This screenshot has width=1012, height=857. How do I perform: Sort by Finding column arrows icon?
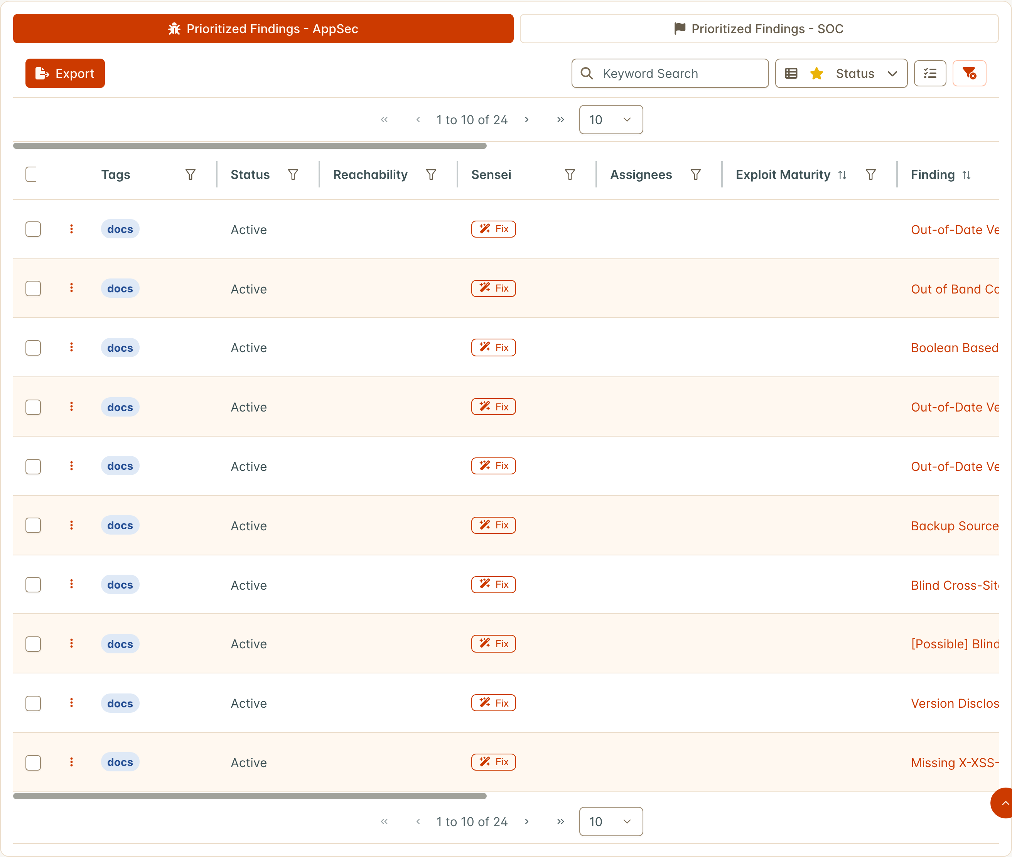pyautogui.click(x=966, y=175)
